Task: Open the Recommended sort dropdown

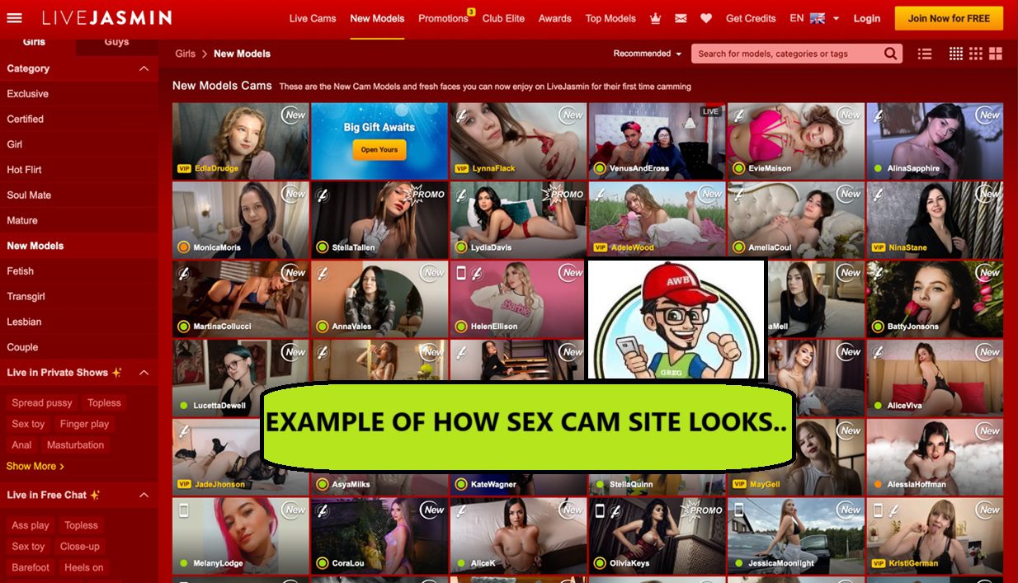Action: click(647, 54)
